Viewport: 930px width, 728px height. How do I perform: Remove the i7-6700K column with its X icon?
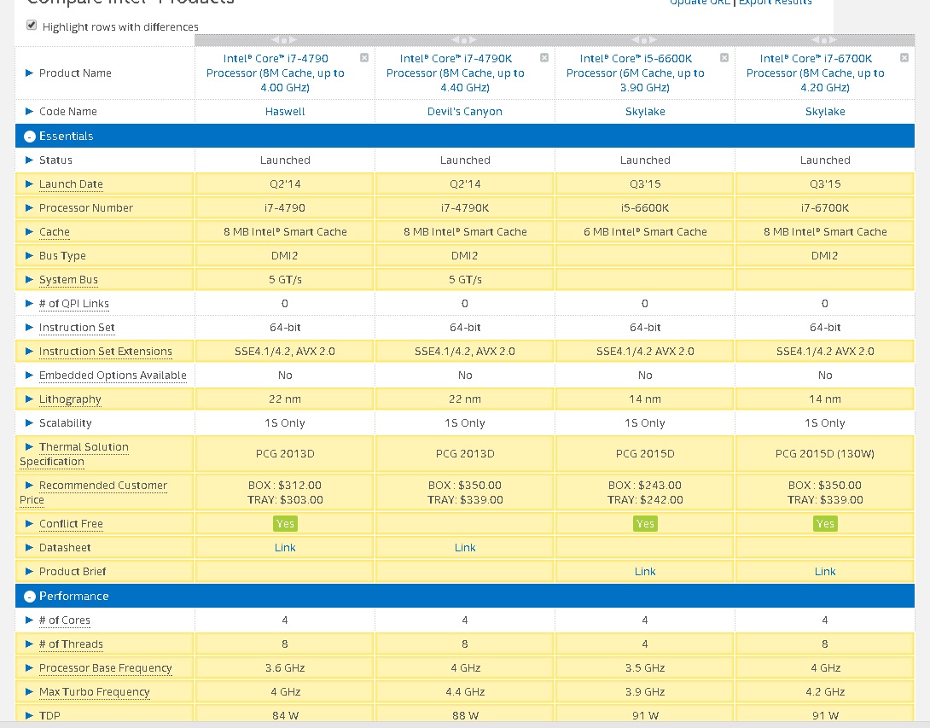(x=904, y=58)
